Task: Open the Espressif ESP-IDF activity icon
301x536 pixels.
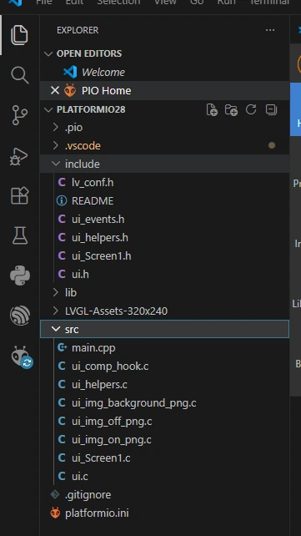Action: pyautogui.click(x=20, y=316)
